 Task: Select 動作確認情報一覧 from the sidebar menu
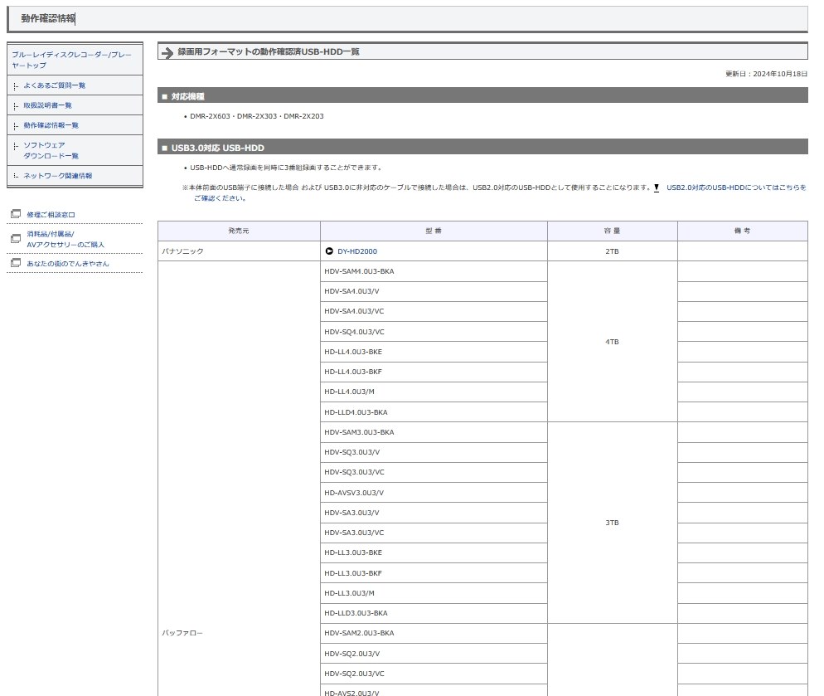pyautogui.click(x=51, y=125)
